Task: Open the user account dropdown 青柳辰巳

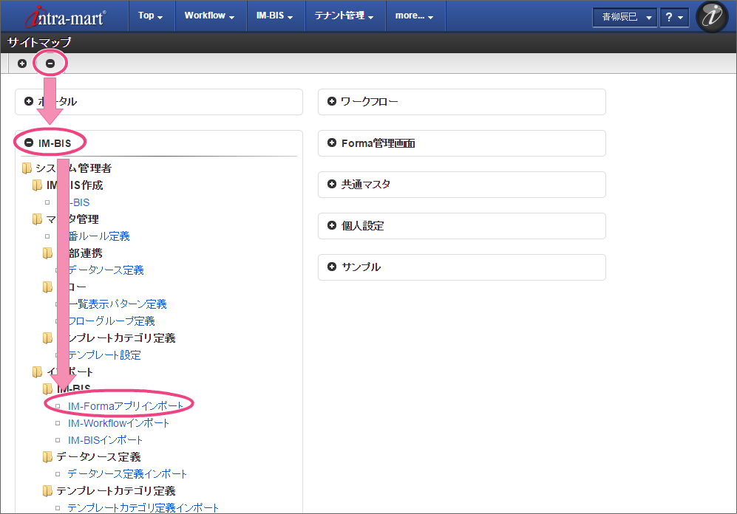Action: (x=625, y=17)
